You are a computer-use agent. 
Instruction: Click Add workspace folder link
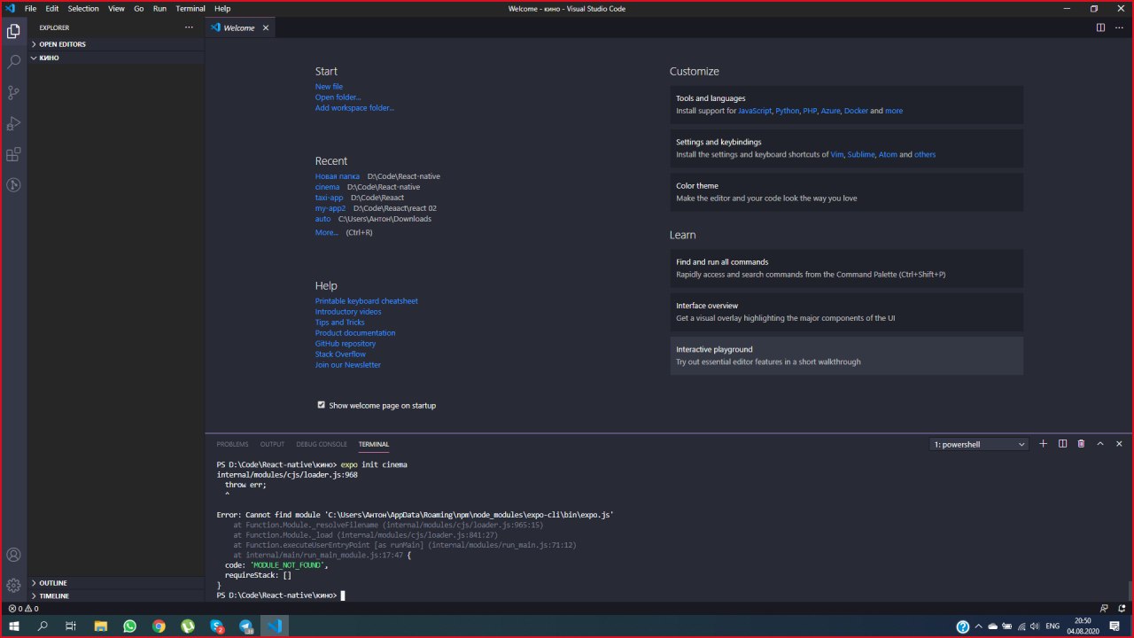(354, 108)
